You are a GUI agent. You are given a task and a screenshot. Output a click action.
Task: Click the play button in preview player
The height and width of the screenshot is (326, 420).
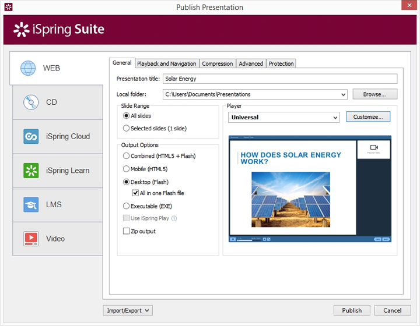233,239
